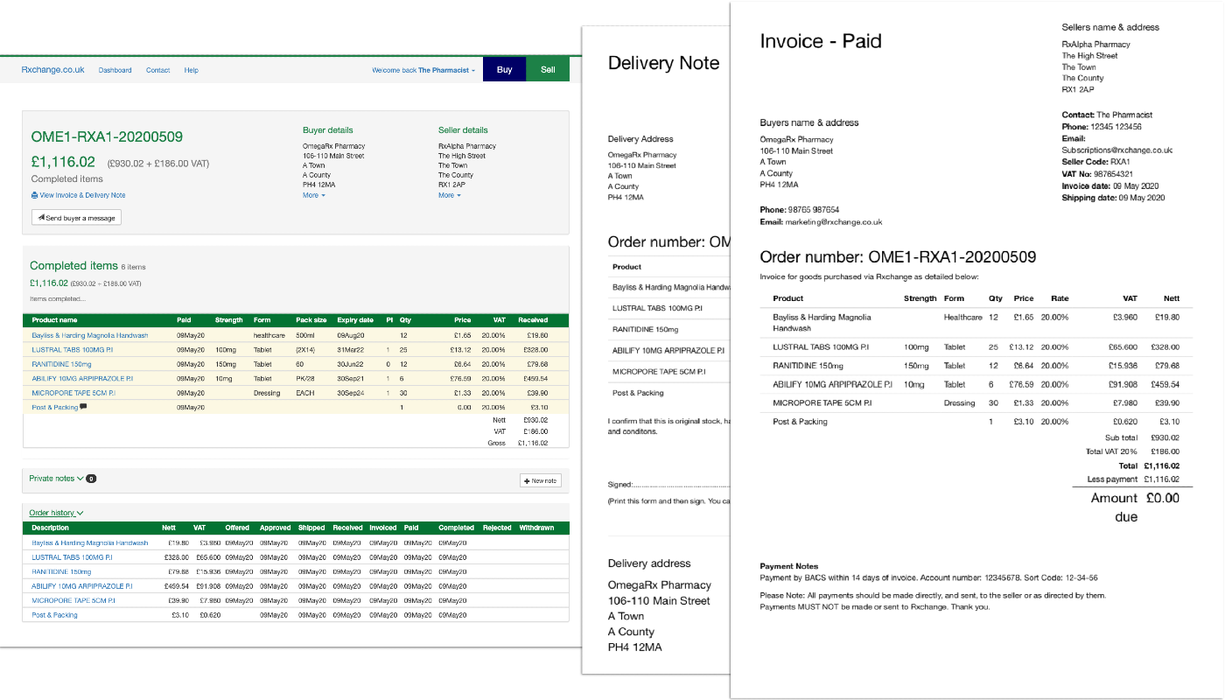Screen dimensions: 1225x700
Task: Go to the Contact page
Action: coord(158,70)
